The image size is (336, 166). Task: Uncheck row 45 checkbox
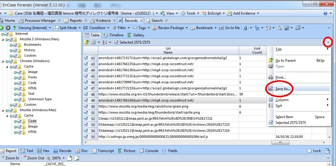[86, 76]
